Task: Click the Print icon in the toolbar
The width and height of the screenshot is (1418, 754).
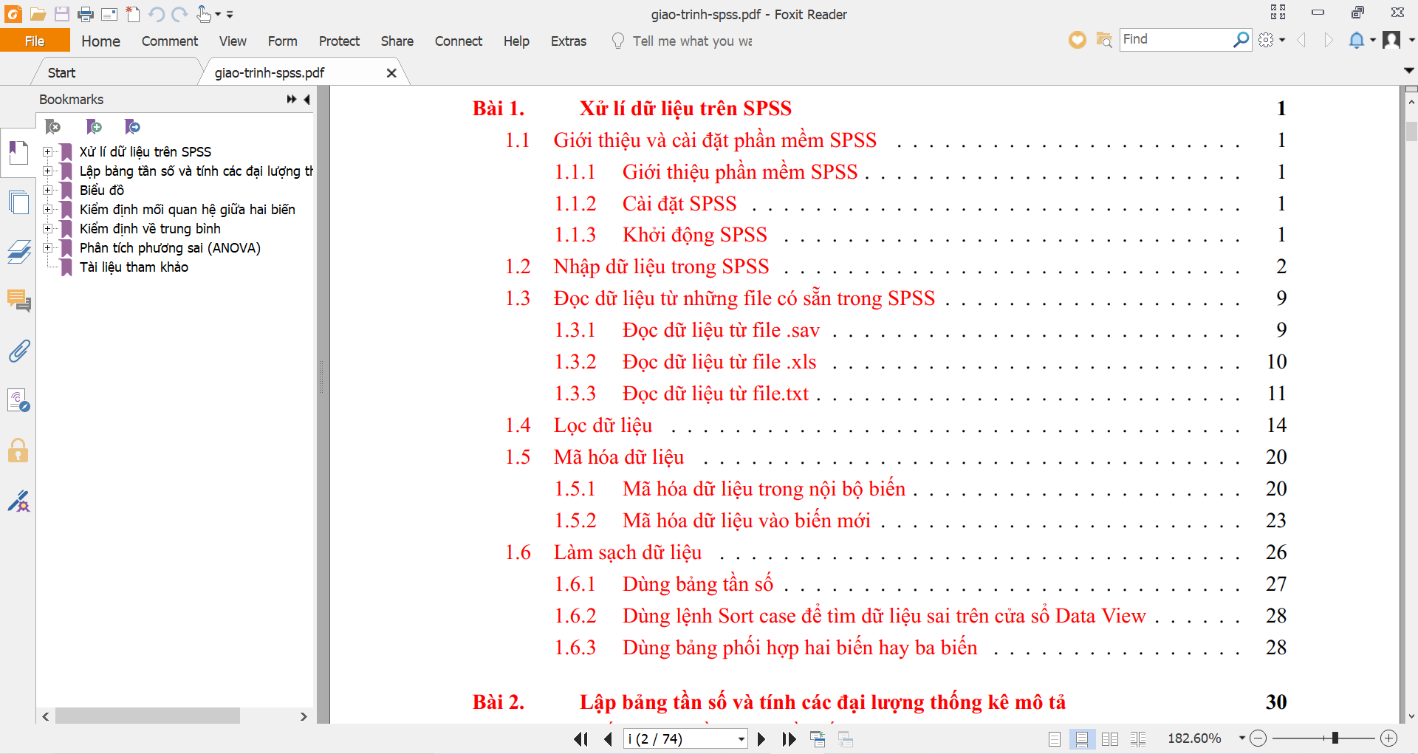Action: click(86, 14)
